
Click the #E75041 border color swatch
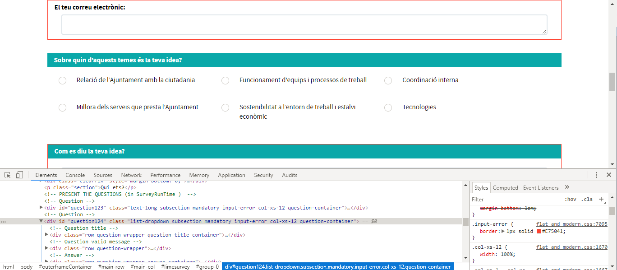[539, 231]
